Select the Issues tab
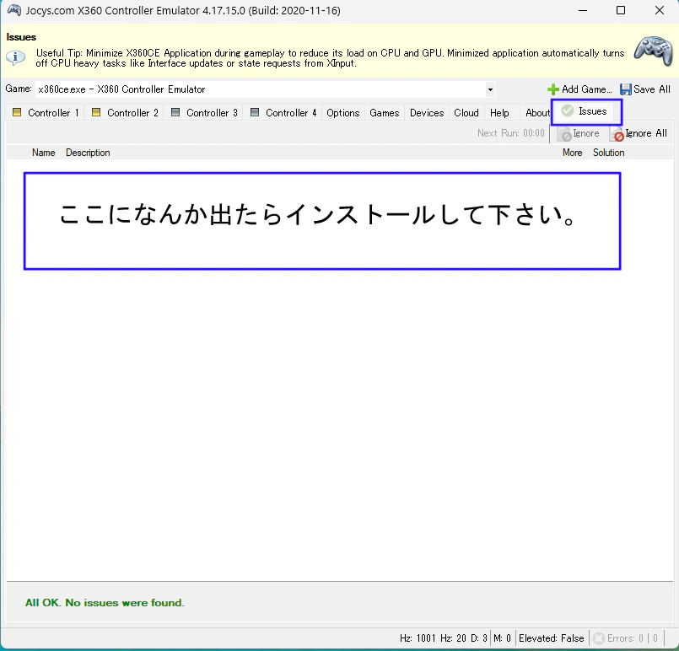This screenshot has width=679, height=651. click(586, 111)
